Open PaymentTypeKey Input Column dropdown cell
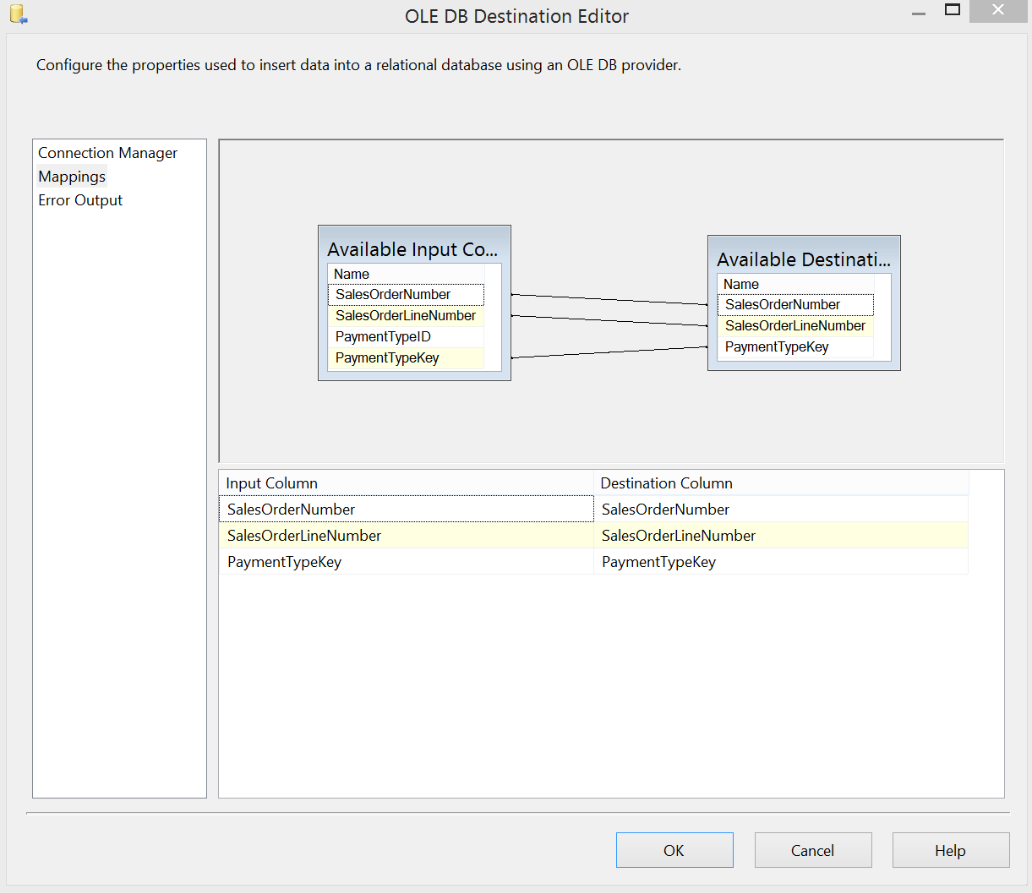This screenshot has height=894, width=1032. point(406,562)
